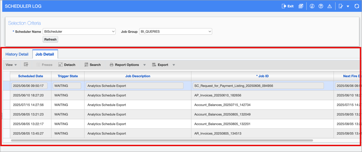Click the date 2025/07/15 14:27:56
362x152 pixels.
(28, 105)
